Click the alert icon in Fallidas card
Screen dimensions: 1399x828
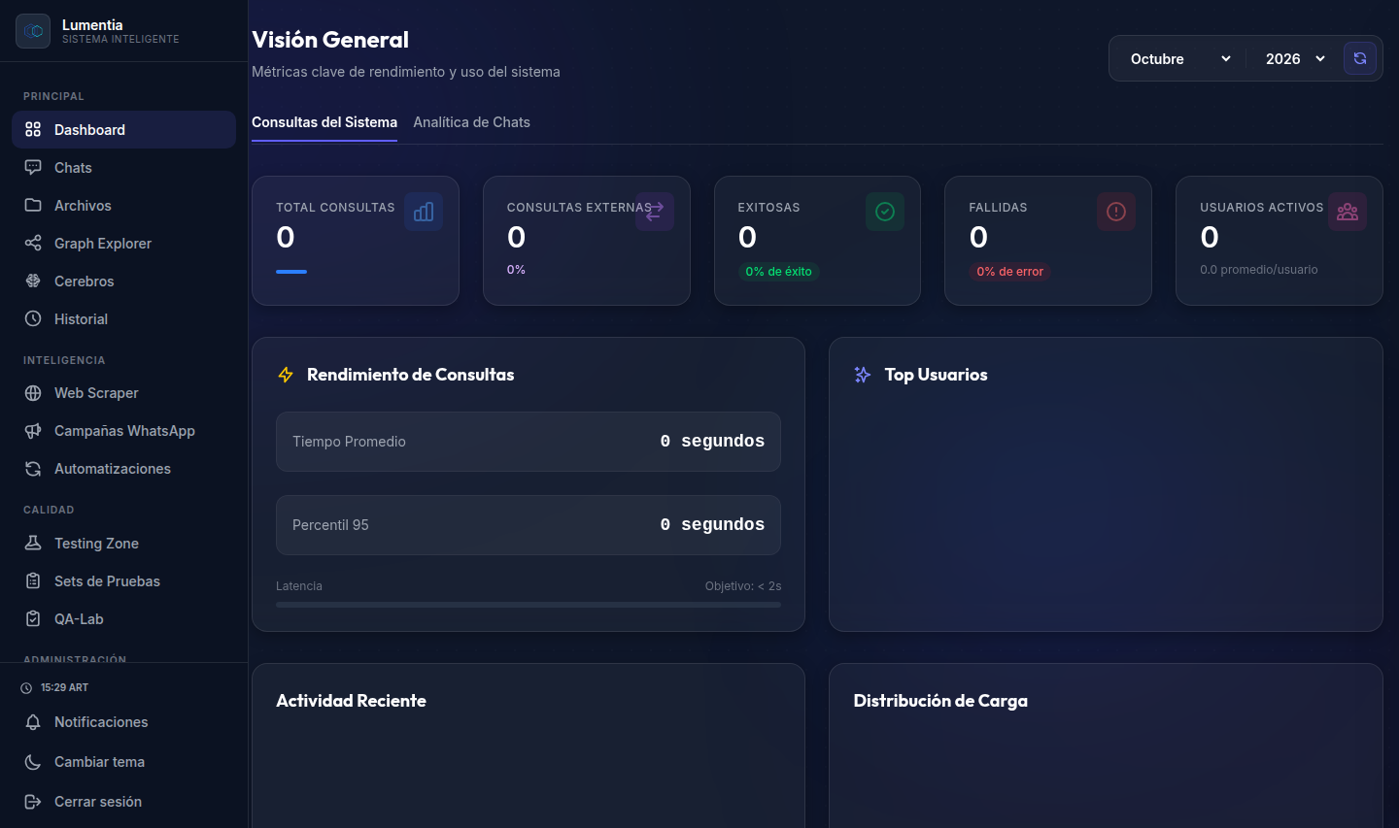tap(1116, 212)
